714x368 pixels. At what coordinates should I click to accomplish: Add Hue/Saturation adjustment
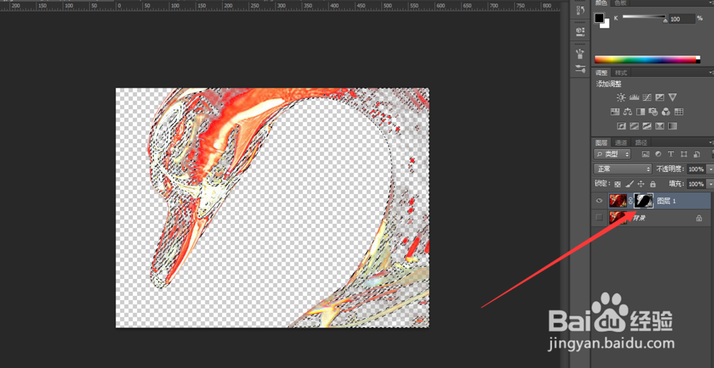[x=615, y=111]
